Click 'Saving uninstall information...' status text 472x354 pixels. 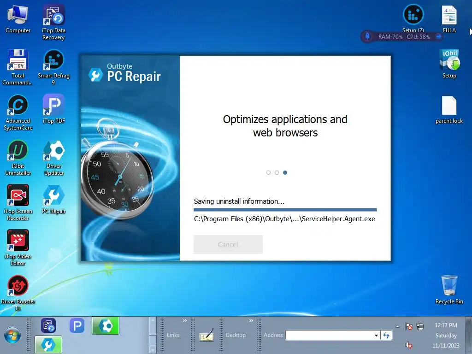click(x=239, y=201)
